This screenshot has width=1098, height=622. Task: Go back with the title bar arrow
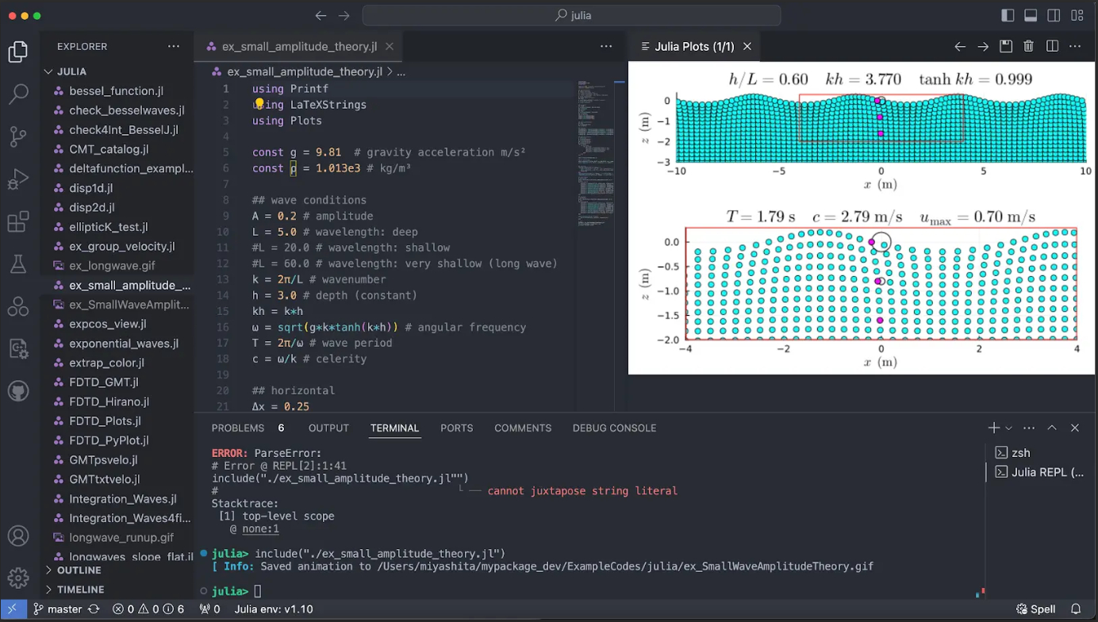pyautogui.click(x=321, y=15)
